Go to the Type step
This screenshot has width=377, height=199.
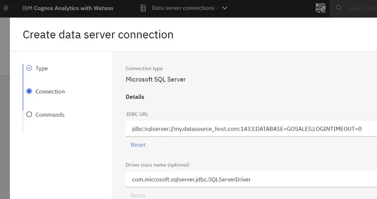click(42, 68)
